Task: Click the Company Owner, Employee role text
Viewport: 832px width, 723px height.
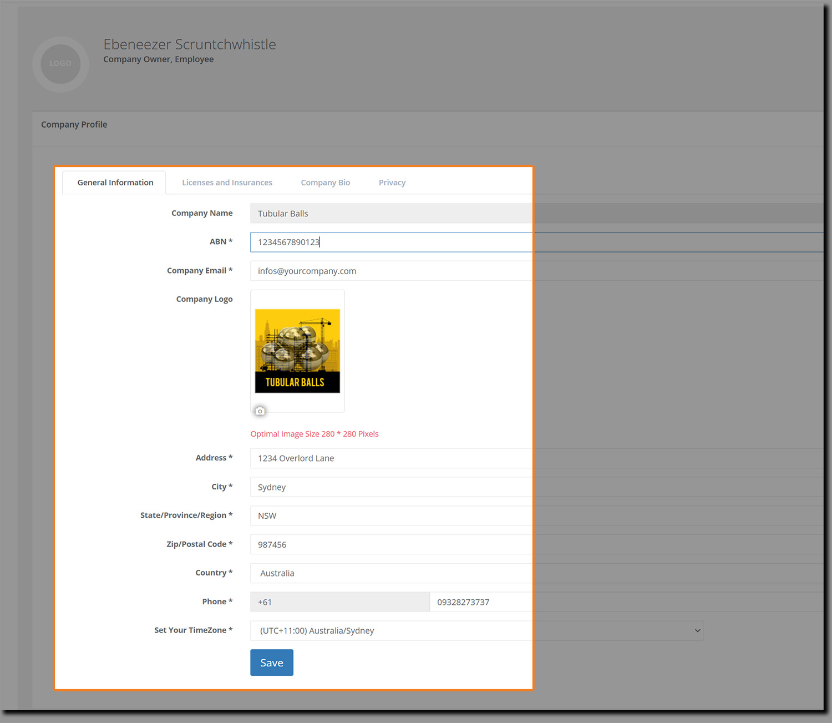Action: pyautogui.click(x=158, y=59)
